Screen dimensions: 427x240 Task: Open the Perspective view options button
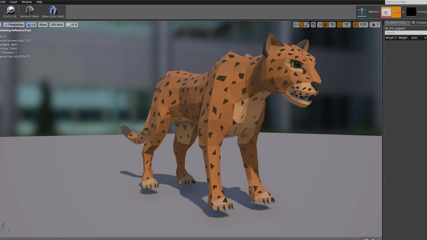[14, 25]
